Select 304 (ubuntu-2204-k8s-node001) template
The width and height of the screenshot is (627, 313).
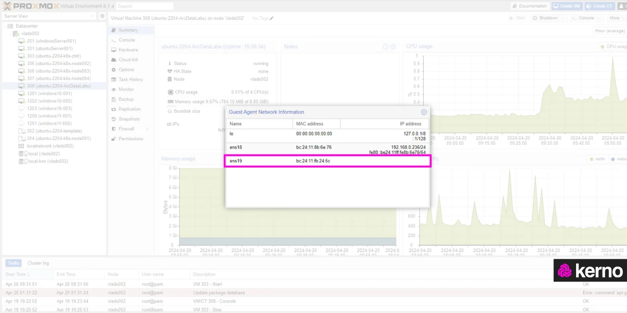(58, 138)
